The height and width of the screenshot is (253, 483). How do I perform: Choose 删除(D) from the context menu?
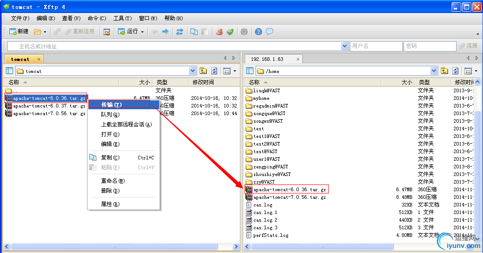[x=123, y=191]
